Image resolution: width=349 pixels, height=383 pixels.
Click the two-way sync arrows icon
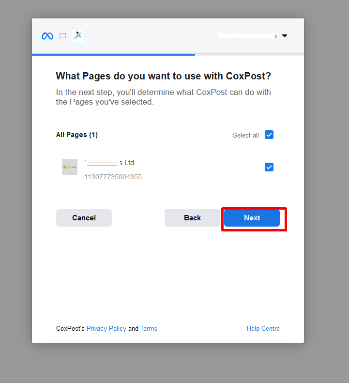coord(62,36)
